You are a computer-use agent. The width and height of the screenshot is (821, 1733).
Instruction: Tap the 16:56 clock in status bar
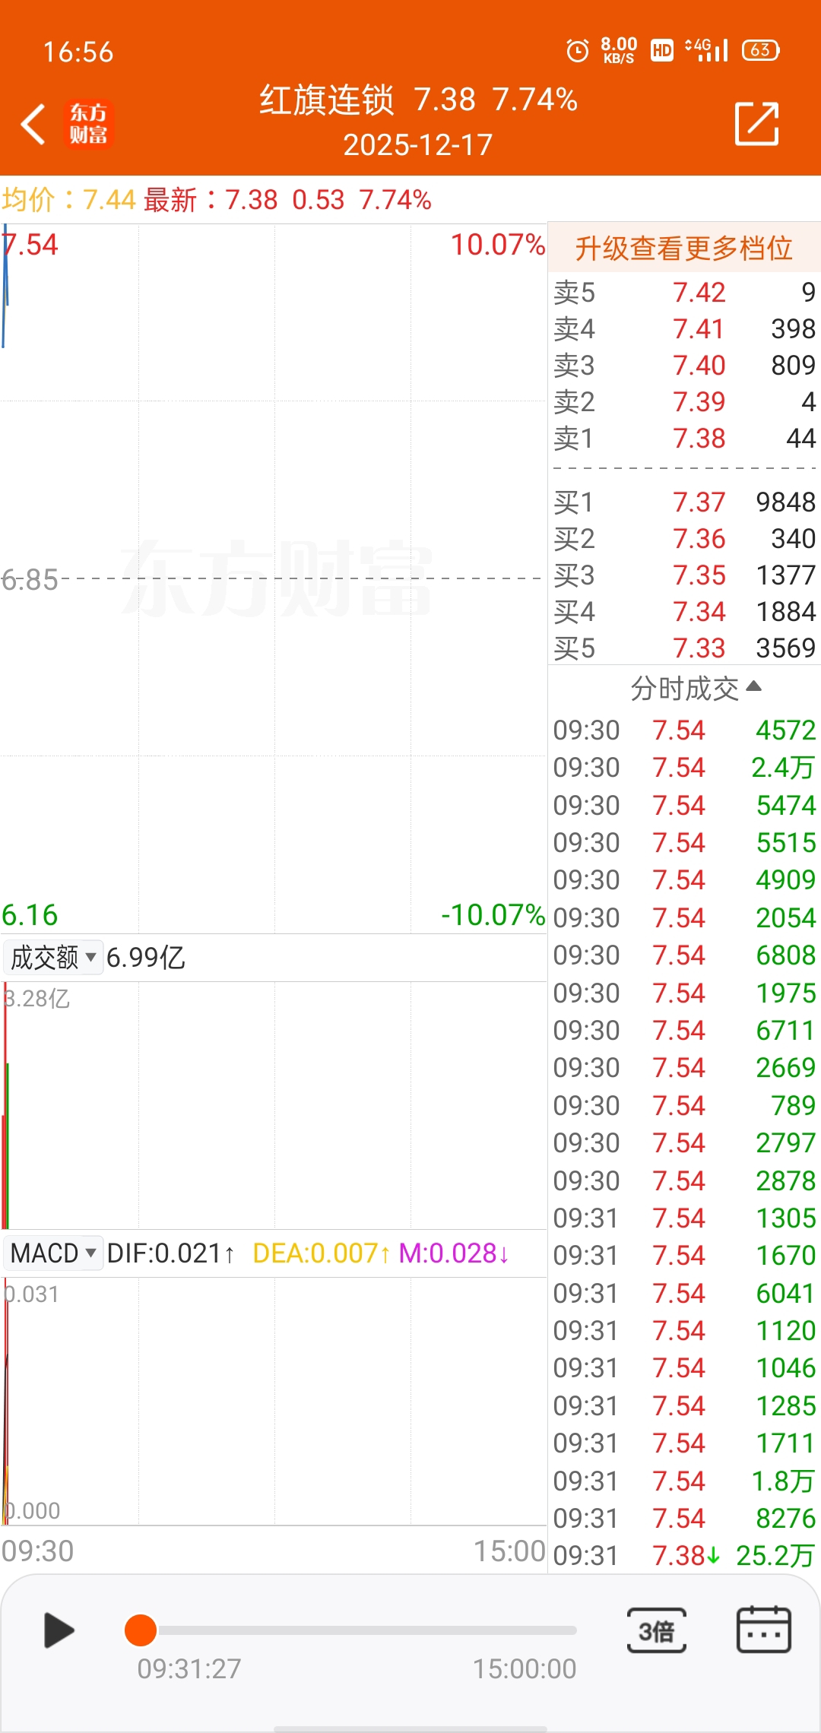click(78, 52)
